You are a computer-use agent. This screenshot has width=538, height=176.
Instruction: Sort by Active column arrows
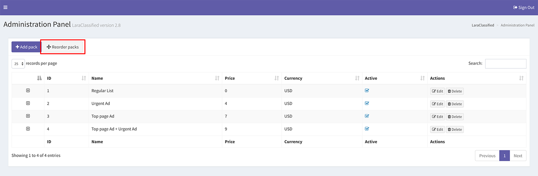click(423, 78)
